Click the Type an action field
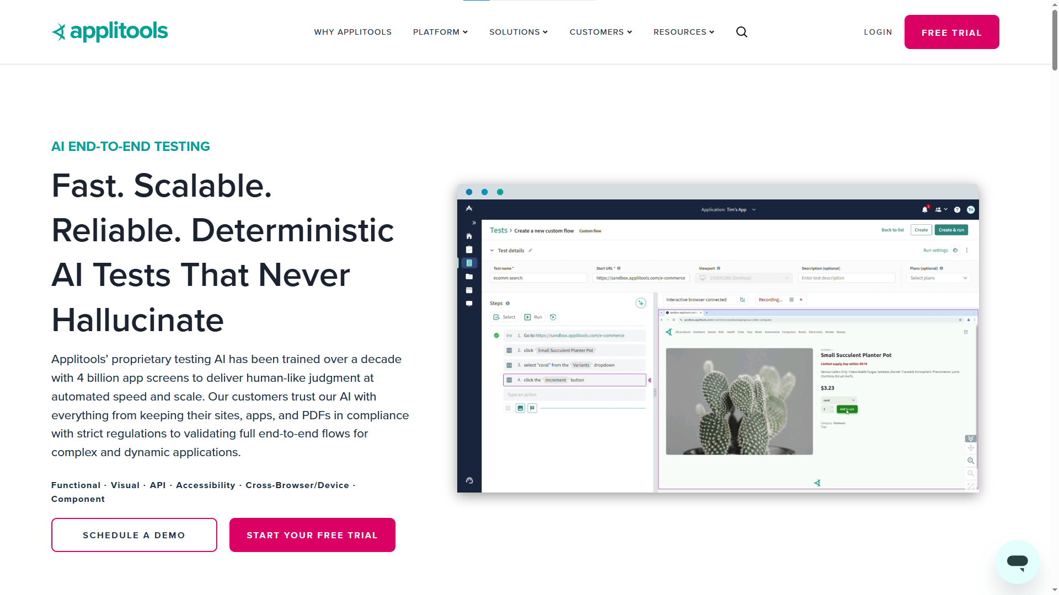The width and height of the screenshot is (1059, 595). click(574, 395)
